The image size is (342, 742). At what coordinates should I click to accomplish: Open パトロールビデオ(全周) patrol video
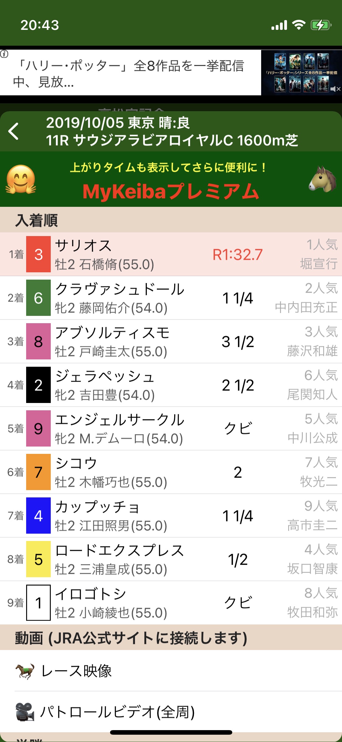tap(118, 712)
